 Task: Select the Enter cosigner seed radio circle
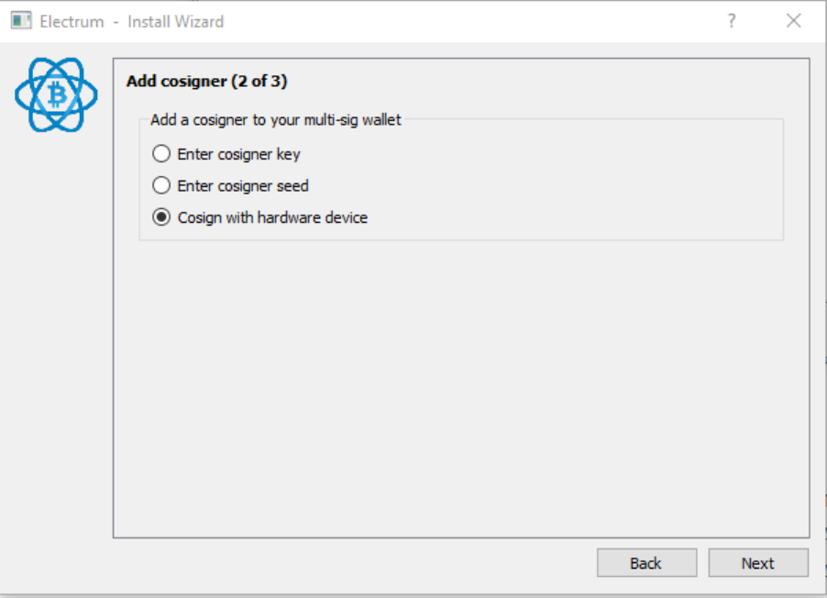coord(161,185)
